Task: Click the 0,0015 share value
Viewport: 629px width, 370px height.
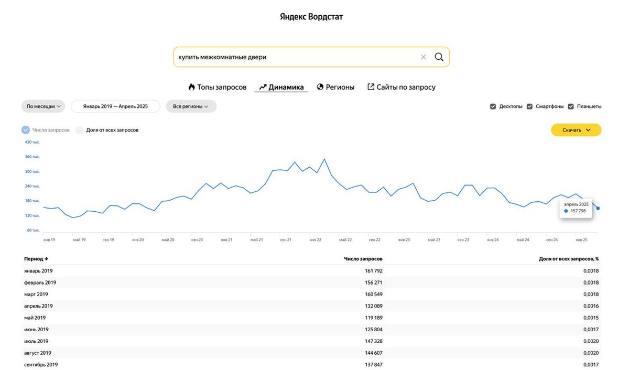Action: tap(591, 318)
